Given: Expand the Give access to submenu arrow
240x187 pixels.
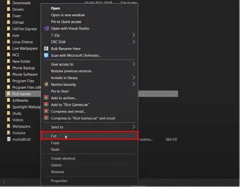Looking at the screenshot, I should [x=134, y=64].
